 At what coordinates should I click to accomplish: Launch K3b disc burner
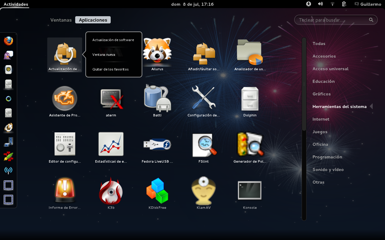(x=111, y=193)
